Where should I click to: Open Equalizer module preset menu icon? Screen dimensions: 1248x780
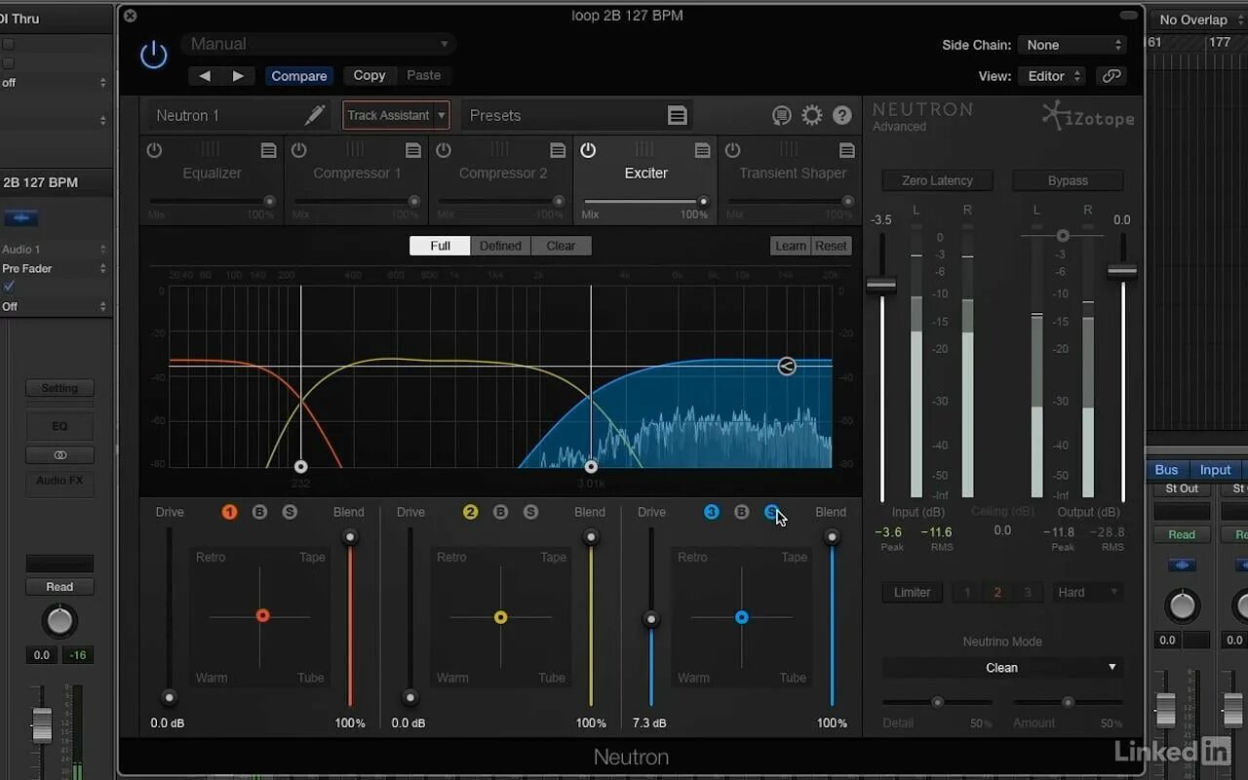[268, 150]
